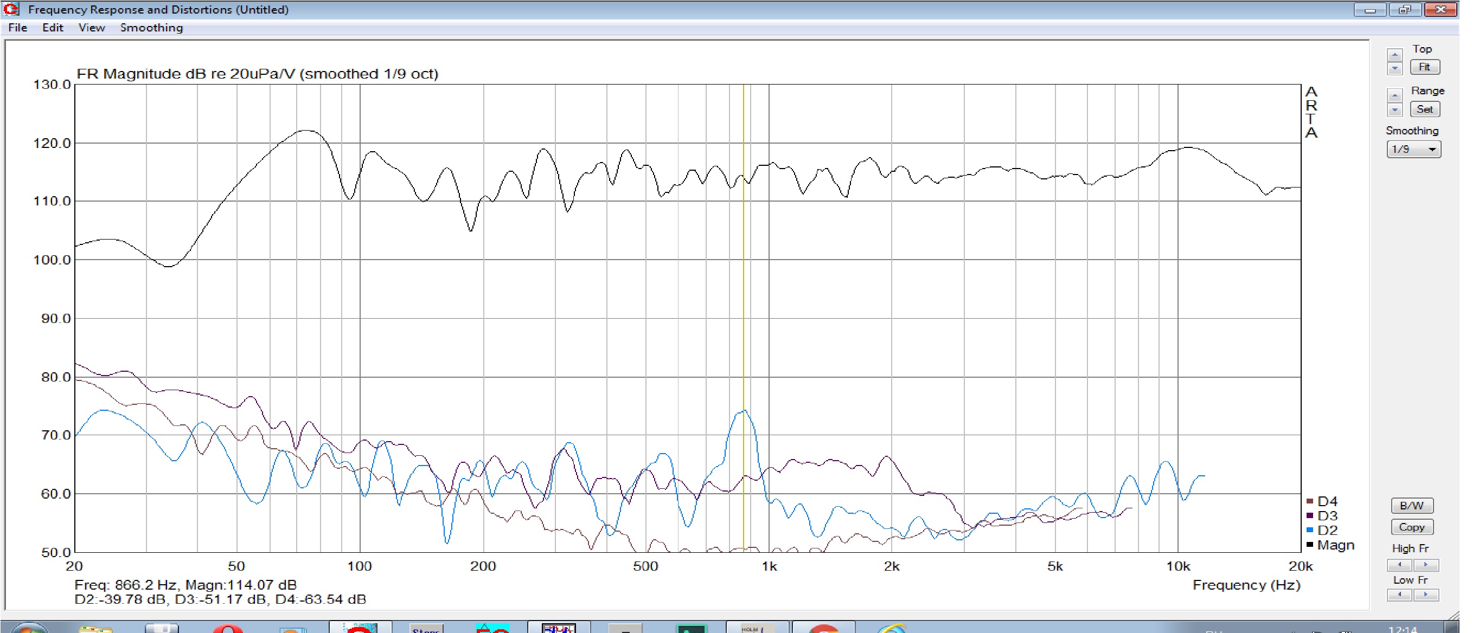Click the Fit button
This screenshot has height=633, width=1472.
tap(1425, 67)
